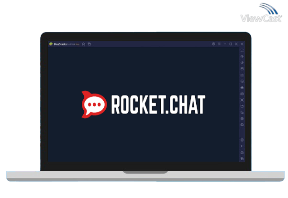Click the BlueStacks logo in title bar

51,44
